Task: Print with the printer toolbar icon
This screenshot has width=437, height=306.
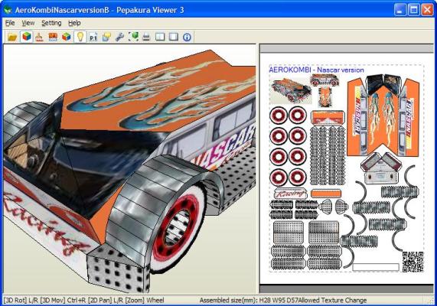Action: pyautogui.click(x=146, y=37)
